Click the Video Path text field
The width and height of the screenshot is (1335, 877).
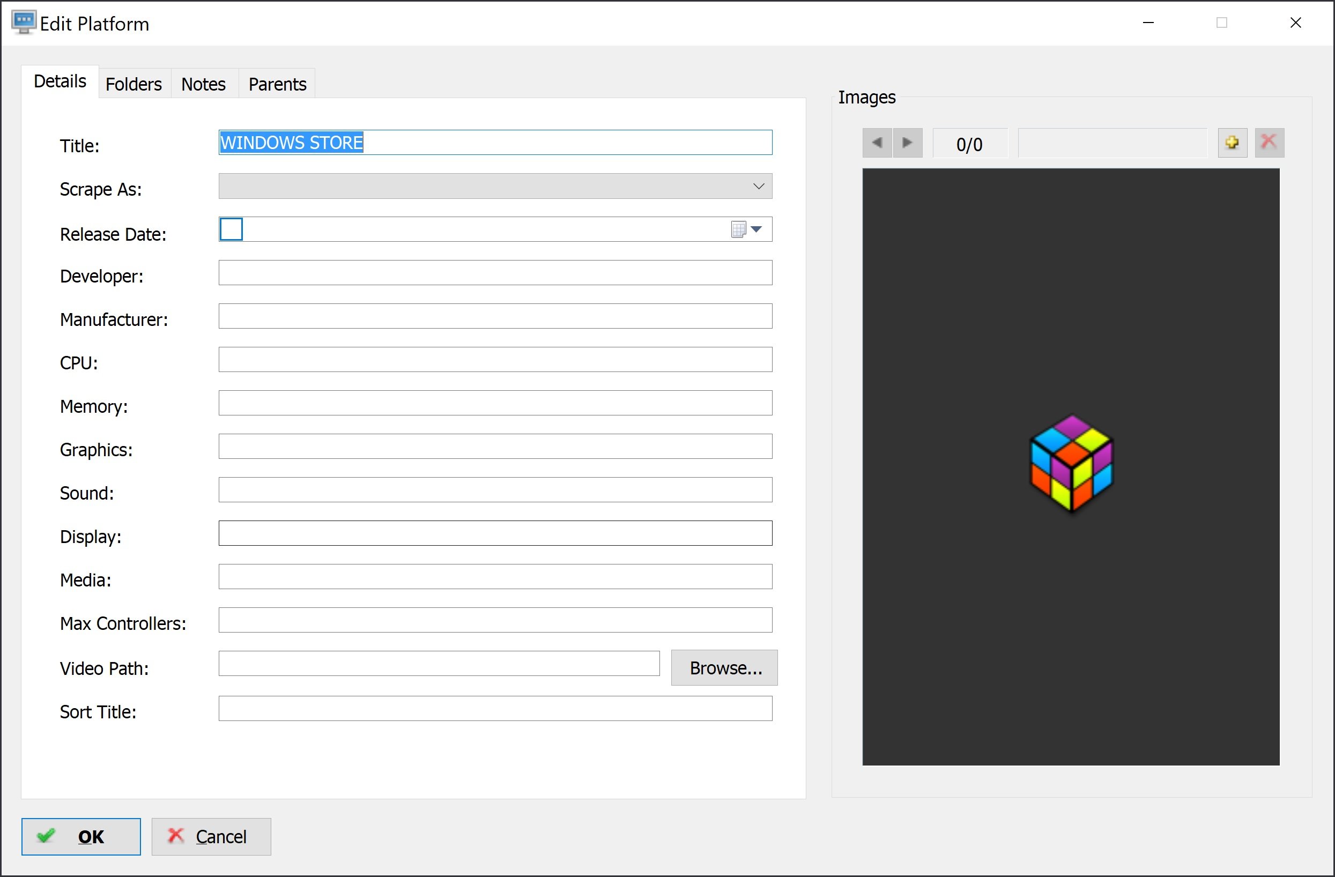[439, 664]
